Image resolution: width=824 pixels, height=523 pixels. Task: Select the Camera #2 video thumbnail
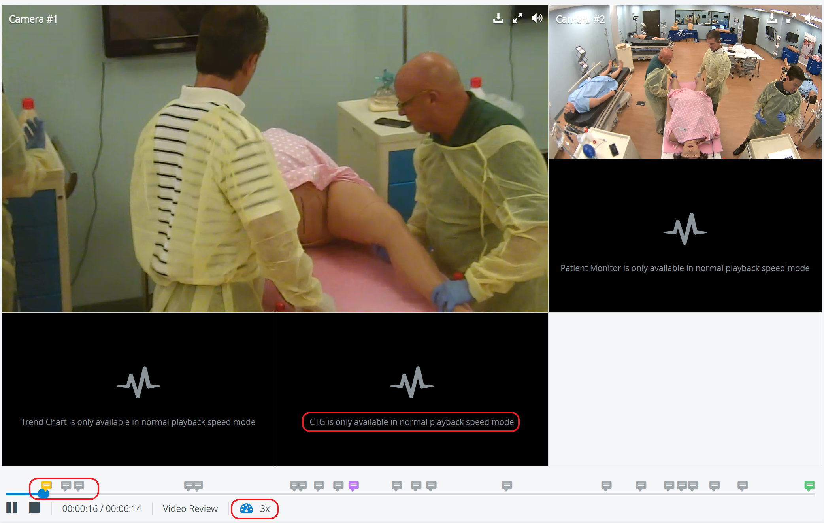tap(685, 82)
